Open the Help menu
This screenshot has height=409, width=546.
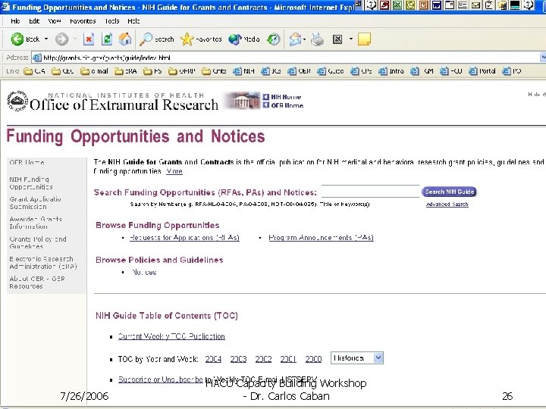(133, 21)
